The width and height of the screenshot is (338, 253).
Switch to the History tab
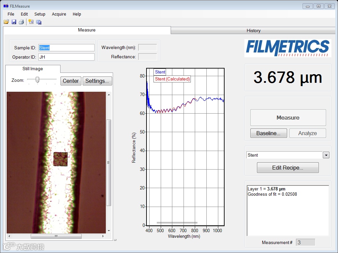253,31
